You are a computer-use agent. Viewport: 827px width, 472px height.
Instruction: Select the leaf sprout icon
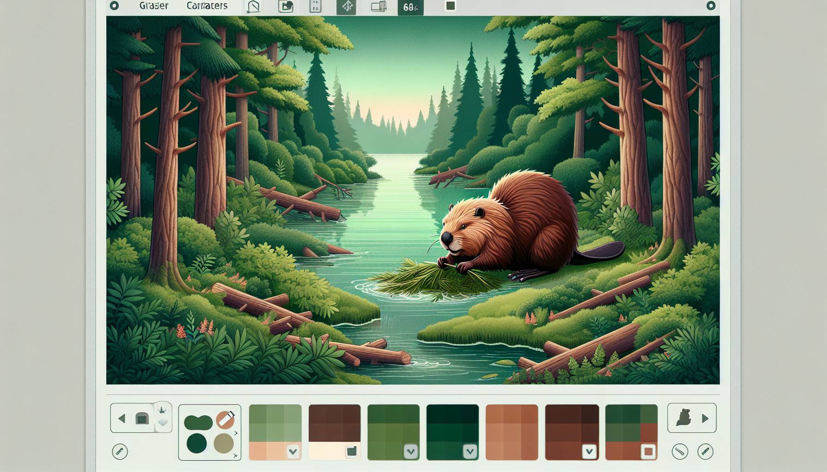tap(162, 409)
